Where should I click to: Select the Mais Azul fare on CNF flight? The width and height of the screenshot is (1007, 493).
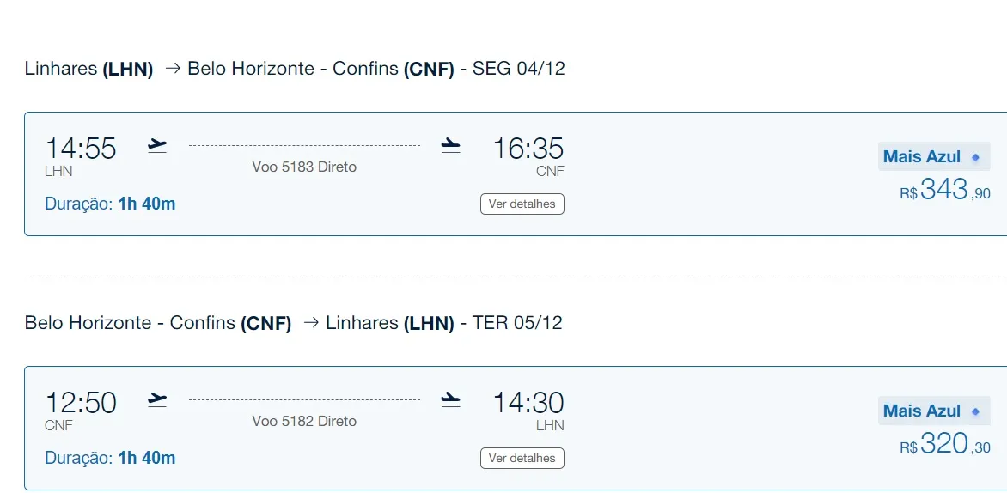tap(934, 411)
